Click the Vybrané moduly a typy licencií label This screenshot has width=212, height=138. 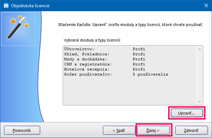pos(92,40)
